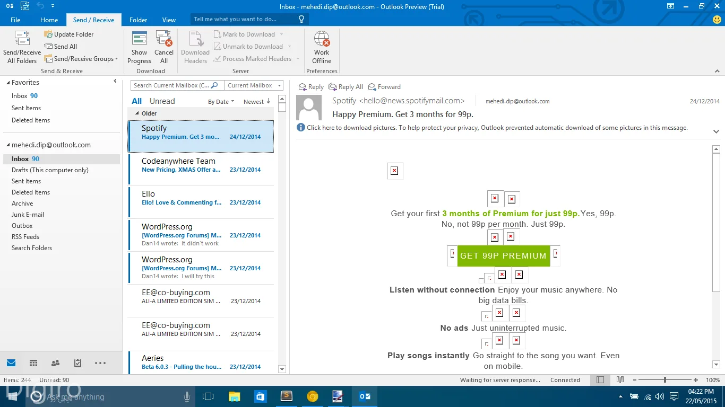Open Windows Task View button
This screenshot has height=407, width=725.
[208, 396]
